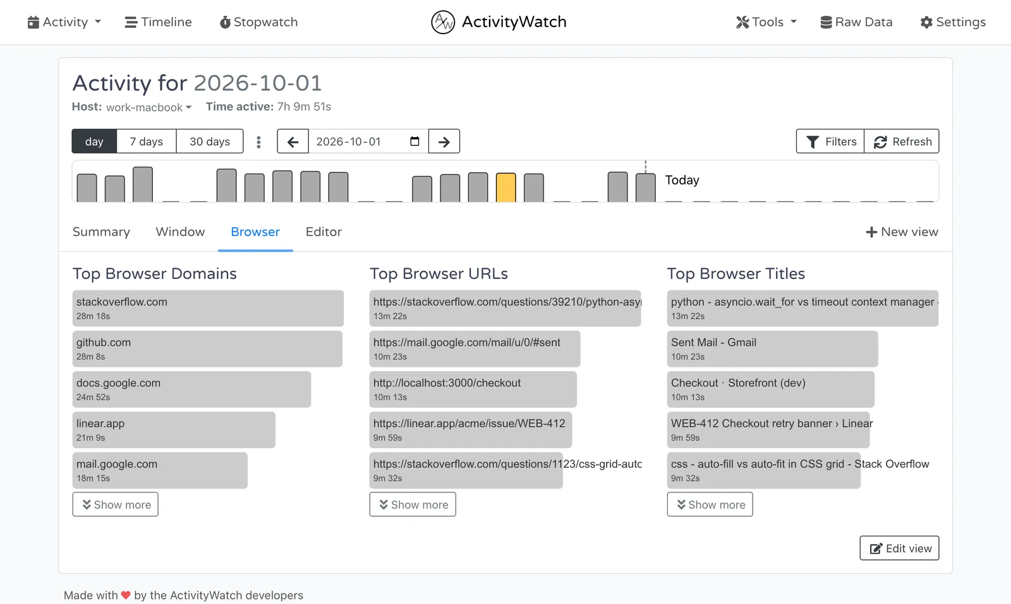The height and width of the screenshot is (604, 1011).
Task: Click the ActivityWatch logo icon
Action: [x=443, y=22]
